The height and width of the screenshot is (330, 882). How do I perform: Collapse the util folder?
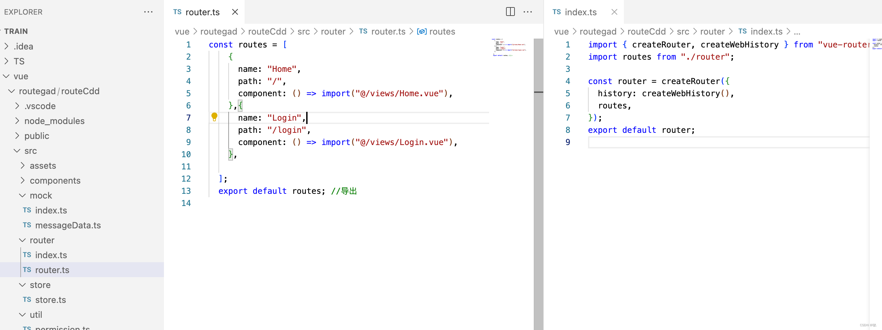[82, 315]
